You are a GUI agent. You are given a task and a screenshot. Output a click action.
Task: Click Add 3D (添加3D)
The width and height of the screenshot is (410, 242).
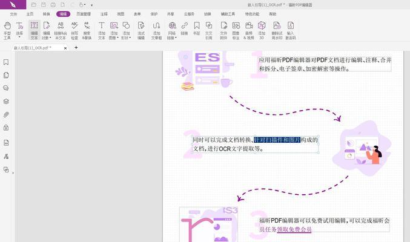(262, 30)
